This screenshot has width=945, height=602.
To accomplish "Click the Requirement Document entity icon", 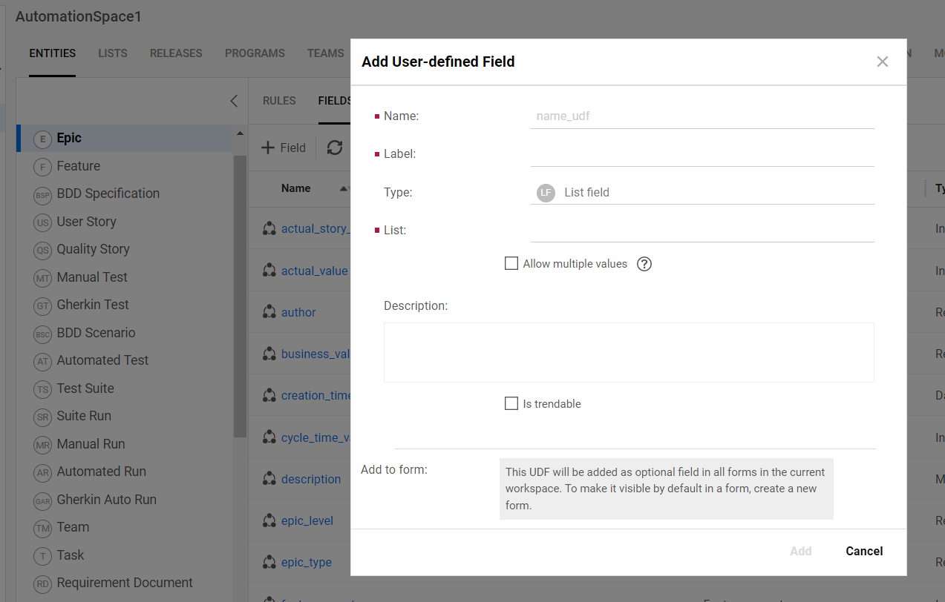I will (x=43, y=583).
